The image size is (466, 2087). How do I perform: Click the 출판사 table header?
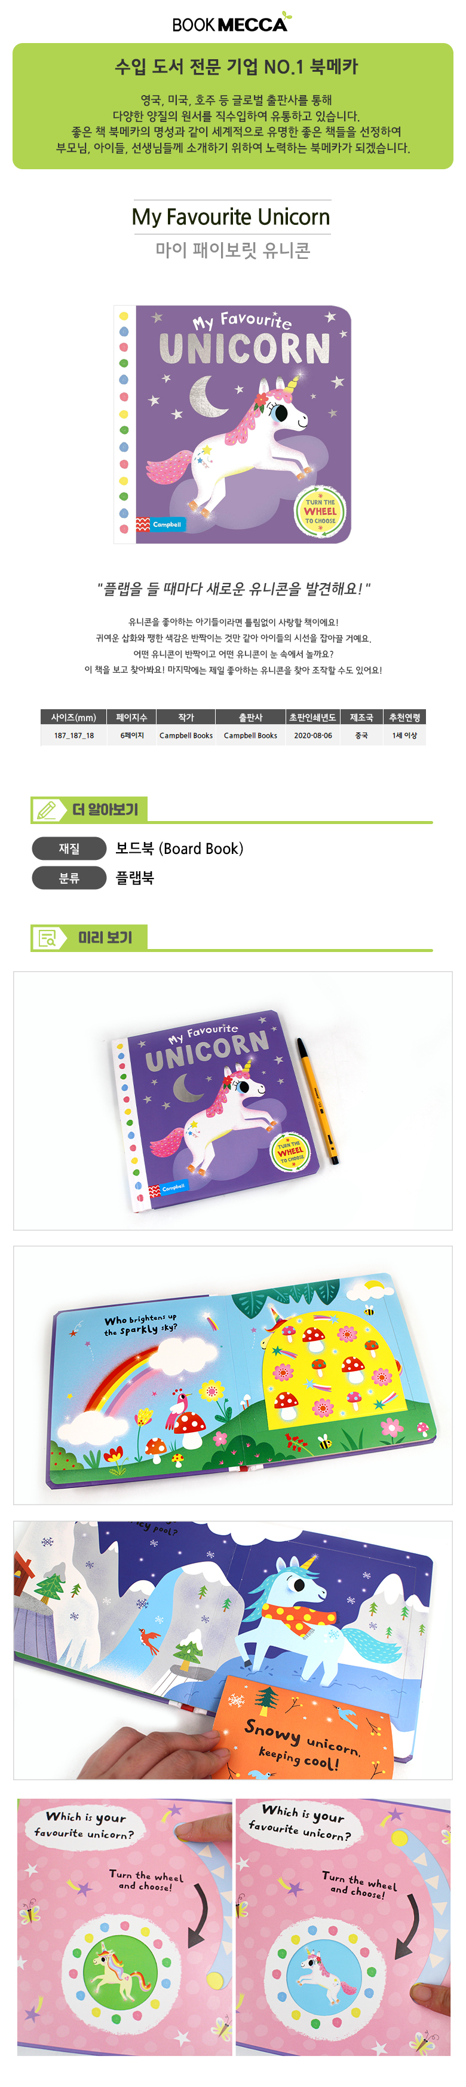point(251,717)
